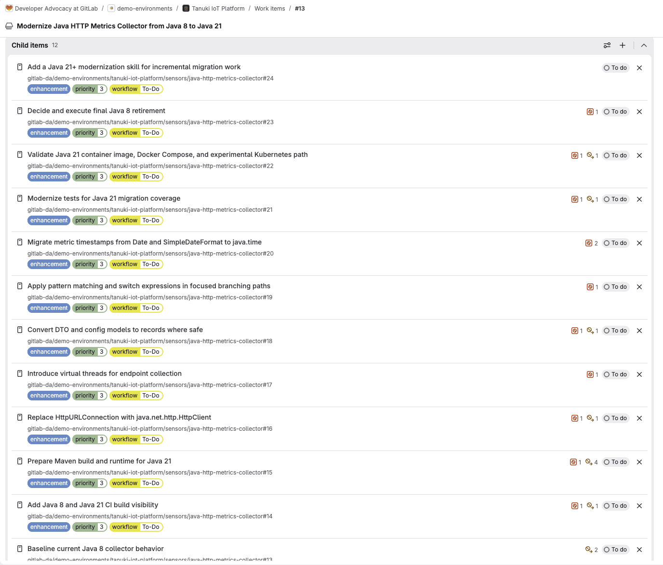Click the page title 'Modernize Java HTTP Metrics Collector'
Viewport: 663px width, 565px height.
pyautogui.click(x=119, y=26)
